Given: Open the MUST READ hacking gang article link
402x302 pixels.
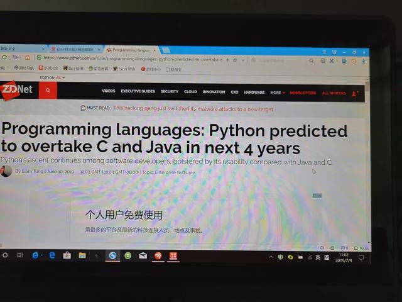Looking at the screenshot, I should tap(193, 109).
